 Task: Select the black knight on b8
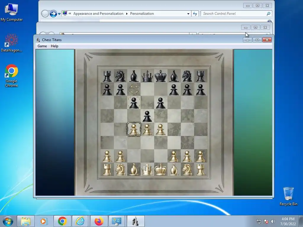point(120,76)
